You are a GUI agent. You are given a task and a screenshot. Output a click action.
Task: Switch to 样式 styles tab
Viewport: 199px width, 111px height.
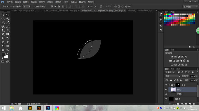(172, 50)
